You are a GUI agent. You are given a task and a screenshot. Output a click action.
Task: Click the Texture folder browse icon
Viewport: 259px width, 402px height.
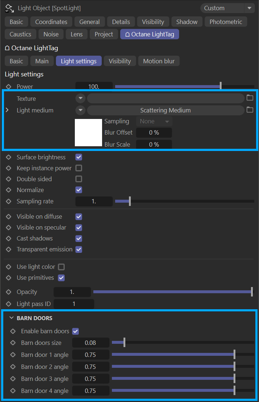click(250, 98)
